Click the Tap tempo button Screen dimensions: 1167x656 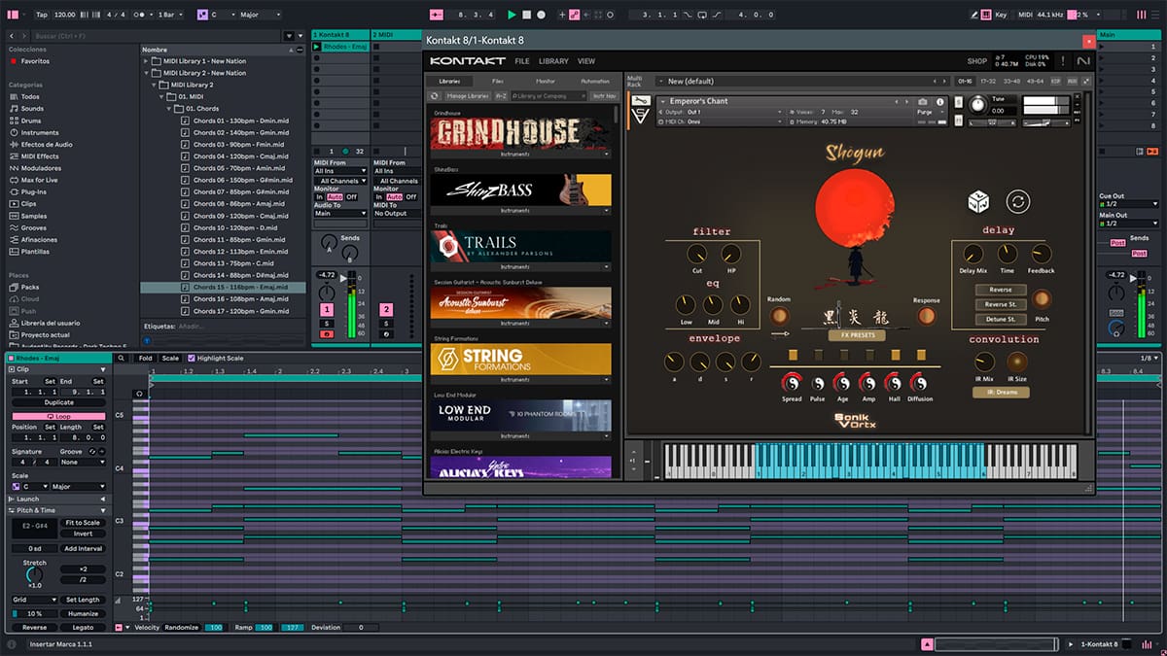(x=41, y=15)
